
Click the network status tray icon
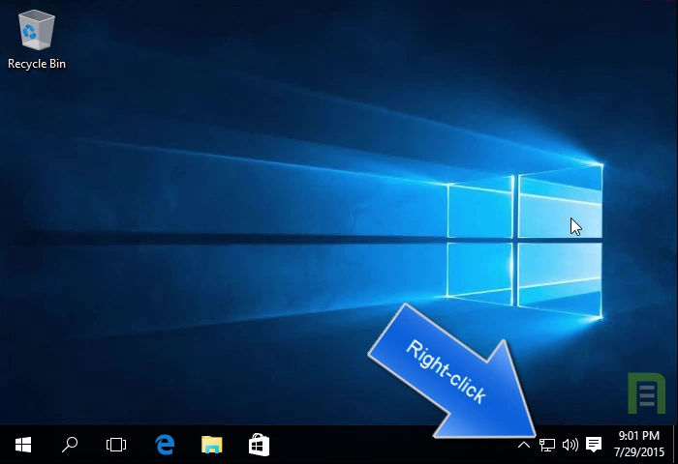547,445
